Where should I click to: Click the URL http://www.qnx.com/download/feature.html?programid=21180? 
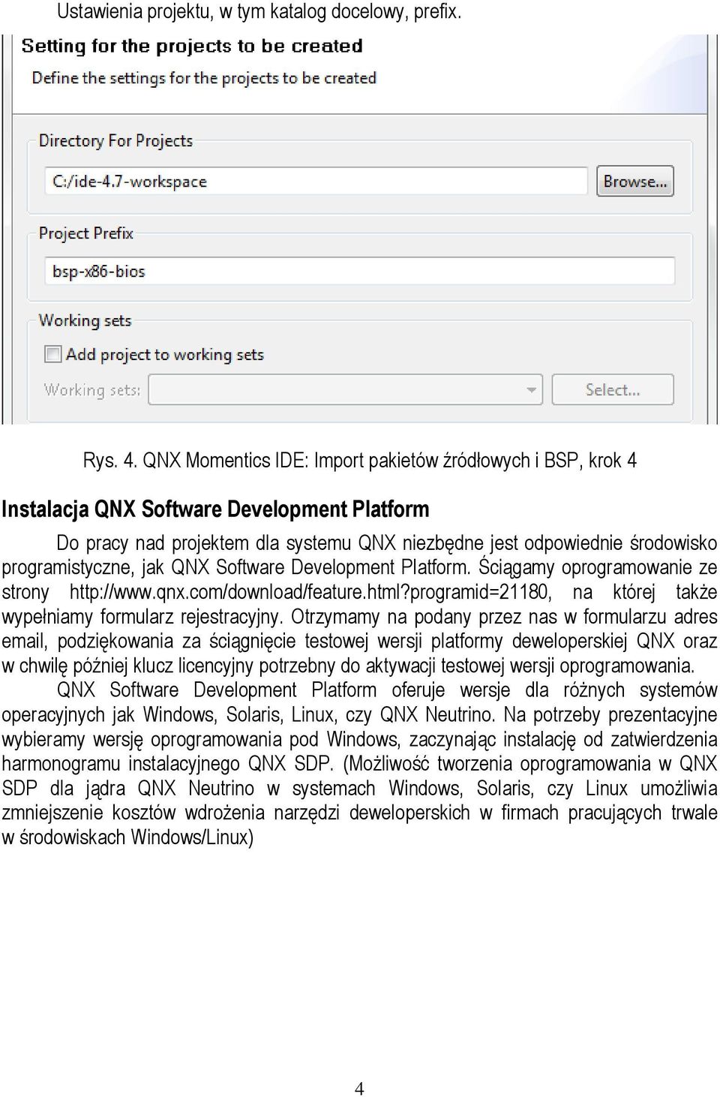(x=310, y=592)
